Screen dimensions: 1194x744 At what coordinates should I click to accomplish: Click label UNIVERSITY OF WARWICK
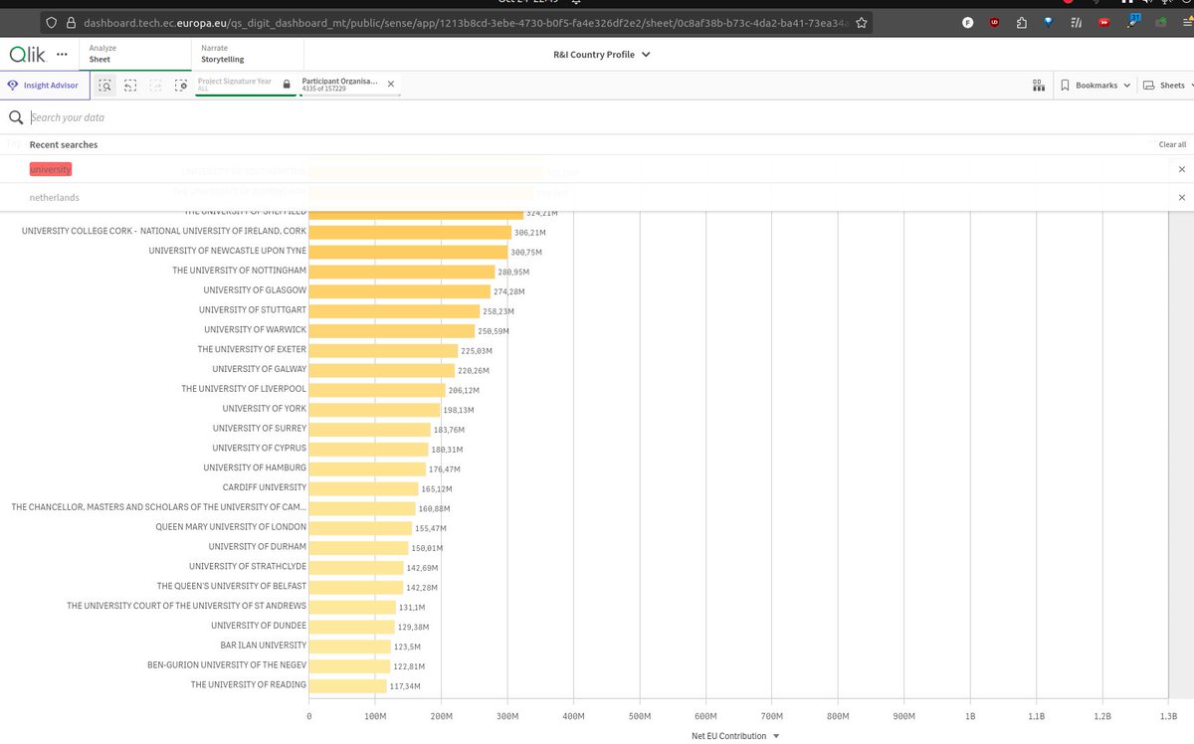(x=256, y=330)
